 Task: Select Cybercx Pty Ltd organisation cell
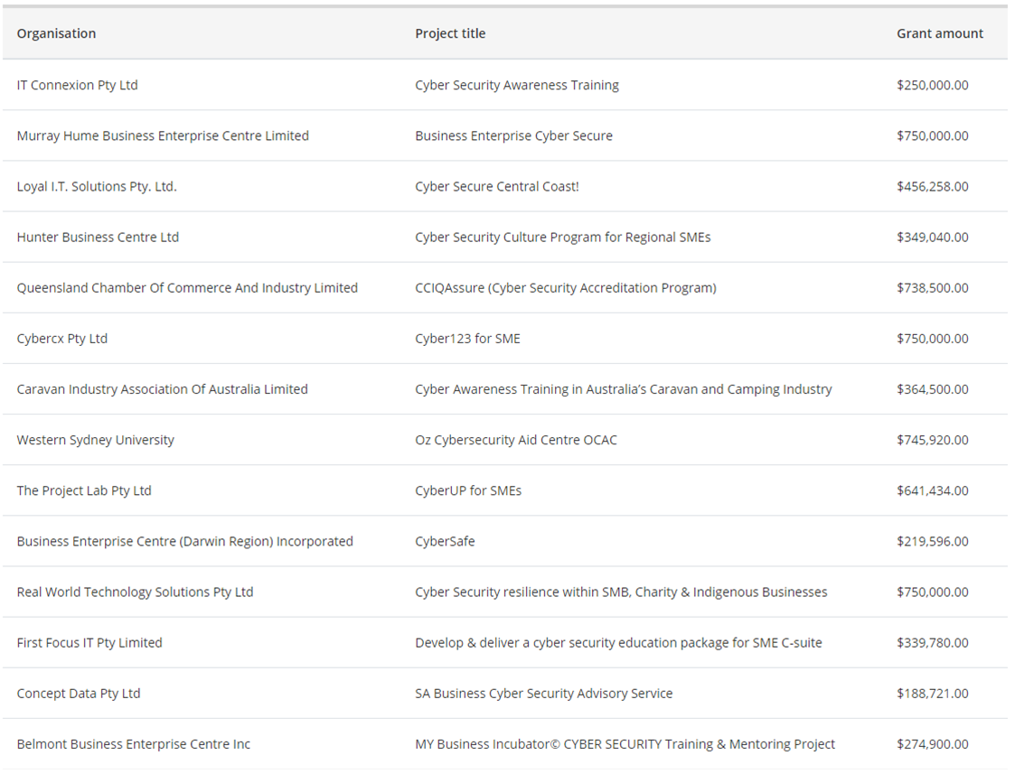(62, 339)
